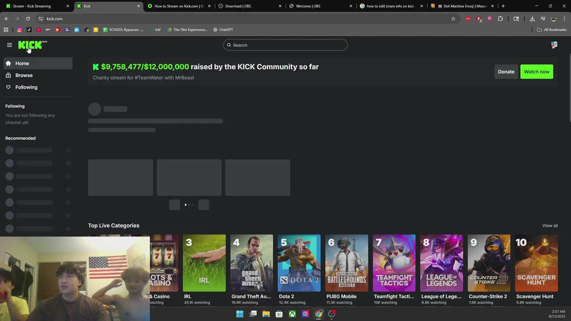This screenshot has width=571, height=321.
Task: Open the Extensions puzzle icon
Action: (500, 19)
